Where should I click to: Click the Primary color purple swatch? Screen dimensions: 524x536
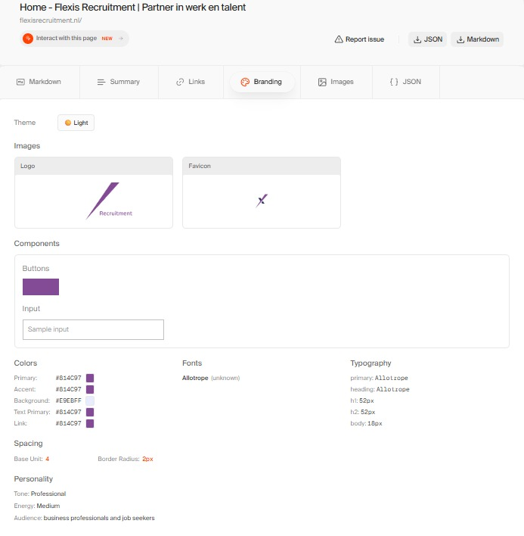tap(90, 378)
